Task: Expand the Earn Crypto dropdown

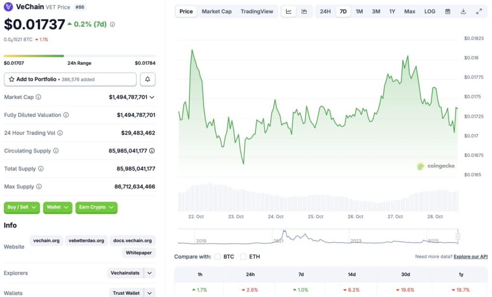Action: 96,207
